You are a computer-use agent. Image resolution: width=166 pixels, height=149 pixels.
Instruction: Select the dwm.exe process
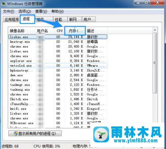(58, 75)
